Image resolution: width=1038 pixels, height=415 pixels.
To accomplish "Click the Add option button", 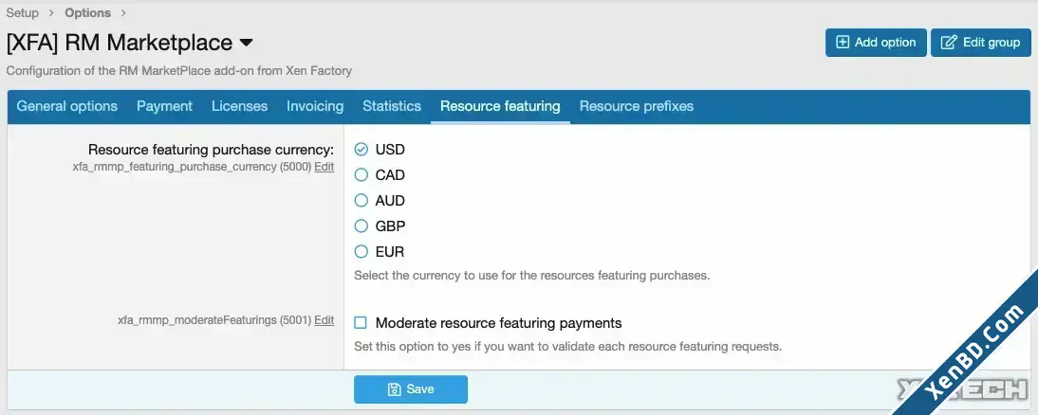I will [x=876, y=43].
